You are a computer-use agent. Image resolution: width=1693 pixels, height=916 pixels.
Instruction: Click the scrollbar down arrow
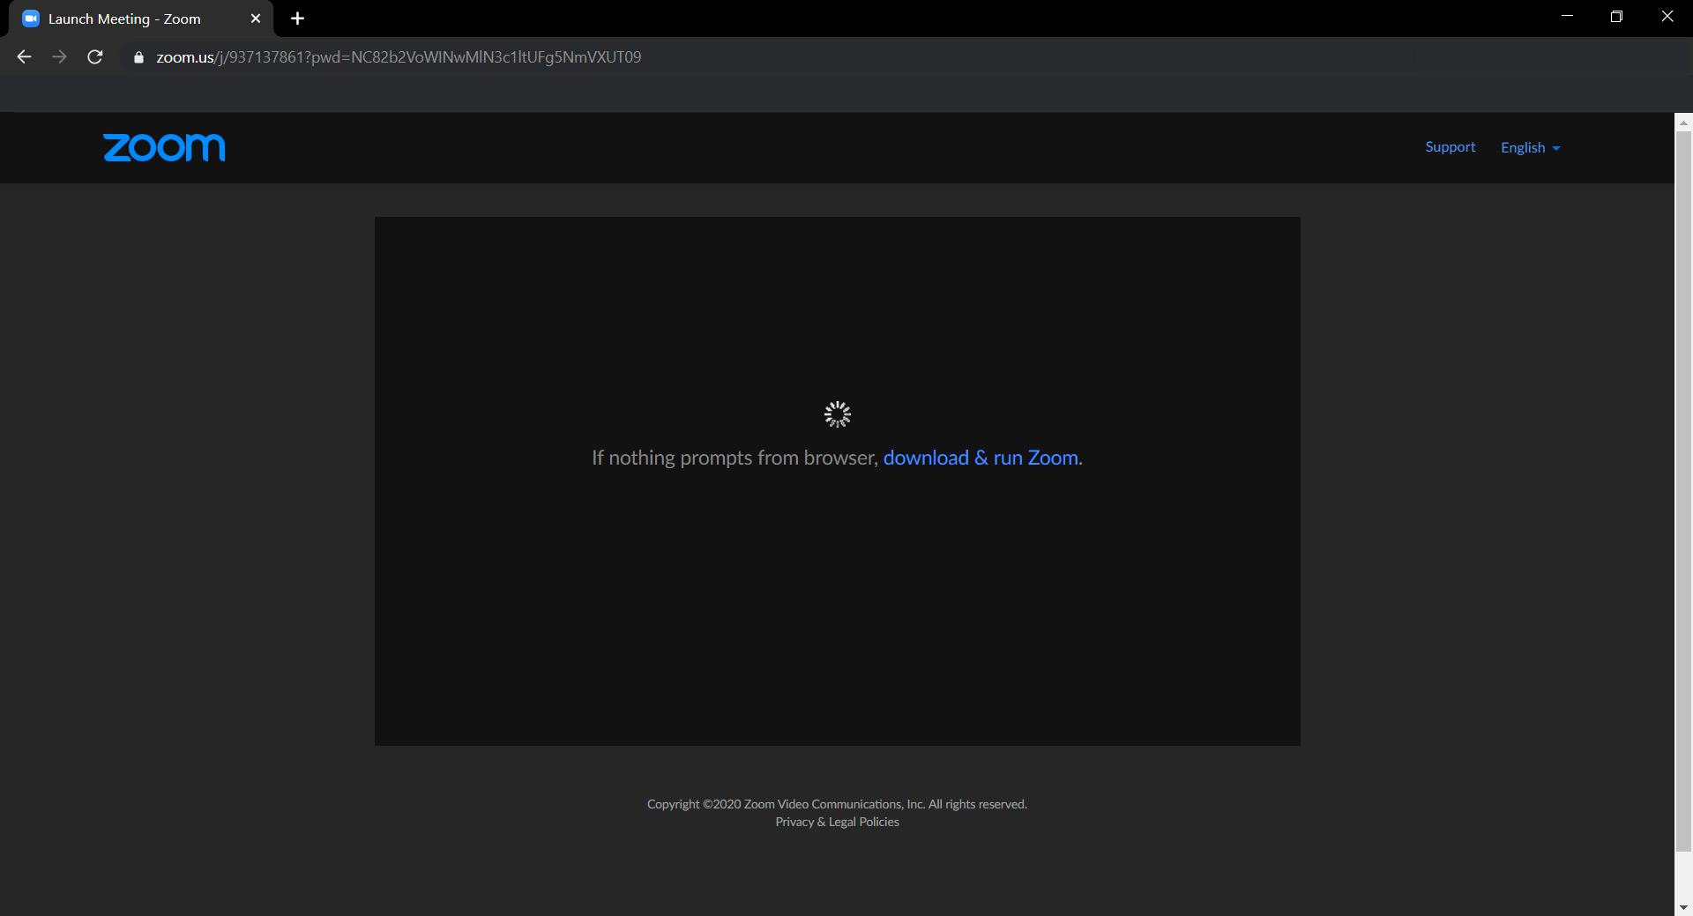pos(1683,907)
